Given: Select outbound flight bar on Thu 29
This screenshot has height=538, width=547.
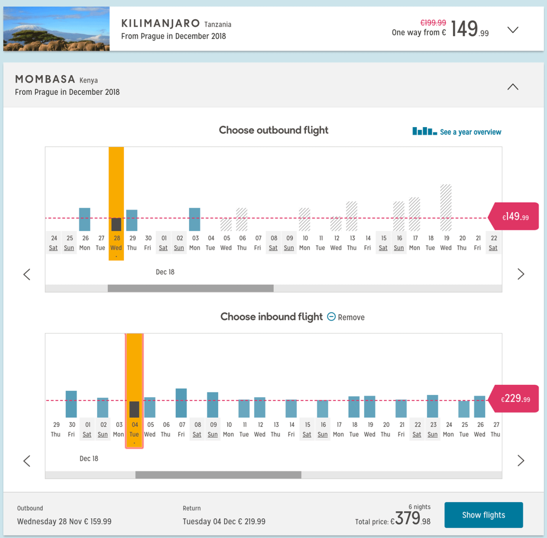Looking at the screenshot, I should (132, 220).
